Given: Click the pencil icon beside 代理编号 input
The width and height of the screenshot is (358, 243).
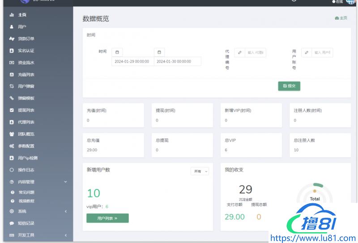Looking at the screenshot, I should pyautogui.click(x=239, y=53).
